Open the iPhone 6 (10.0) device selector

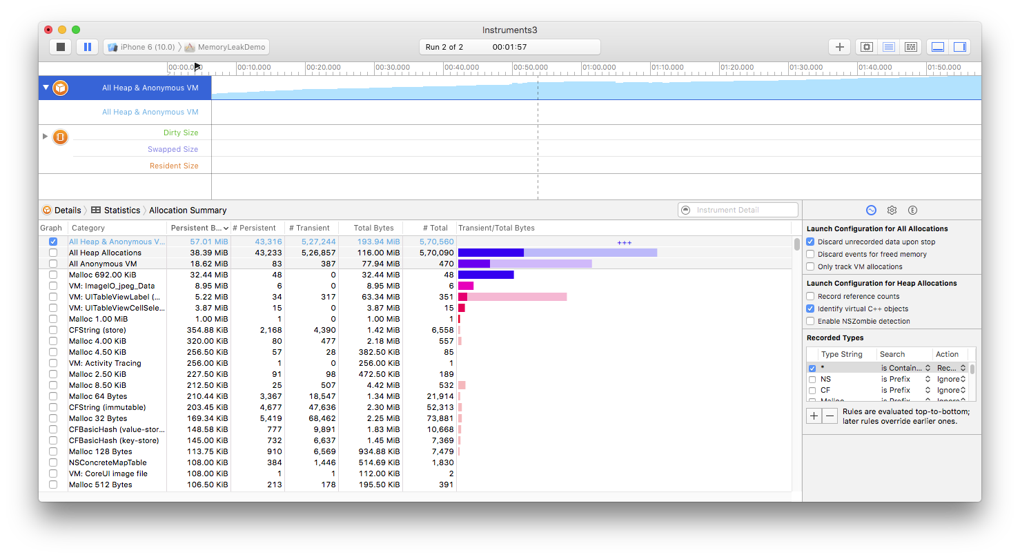tap(141, 47)
